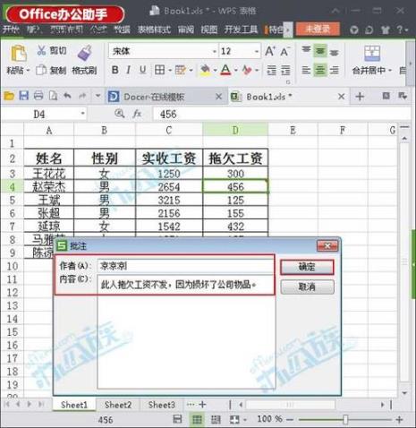
Task: Expand the Merge and Center dropdown arrow
Action: point(390,71)
